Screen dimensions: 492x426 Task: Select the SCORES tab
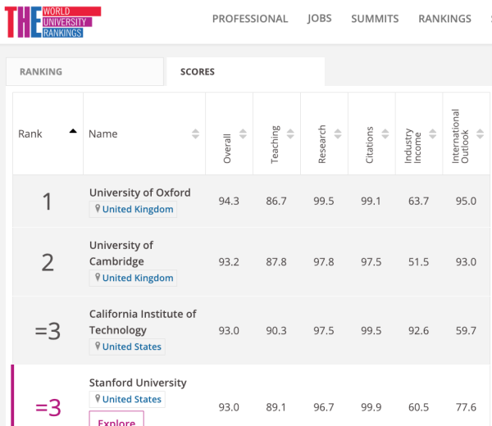click(246, 72)
